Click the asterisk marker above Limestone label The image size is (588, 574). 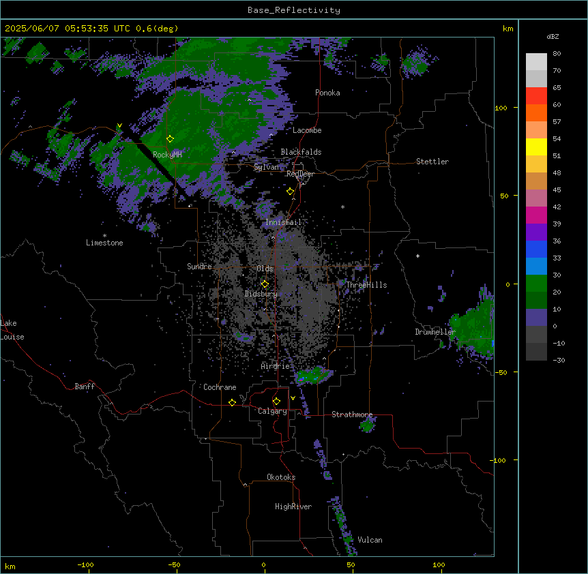(104, 236)
